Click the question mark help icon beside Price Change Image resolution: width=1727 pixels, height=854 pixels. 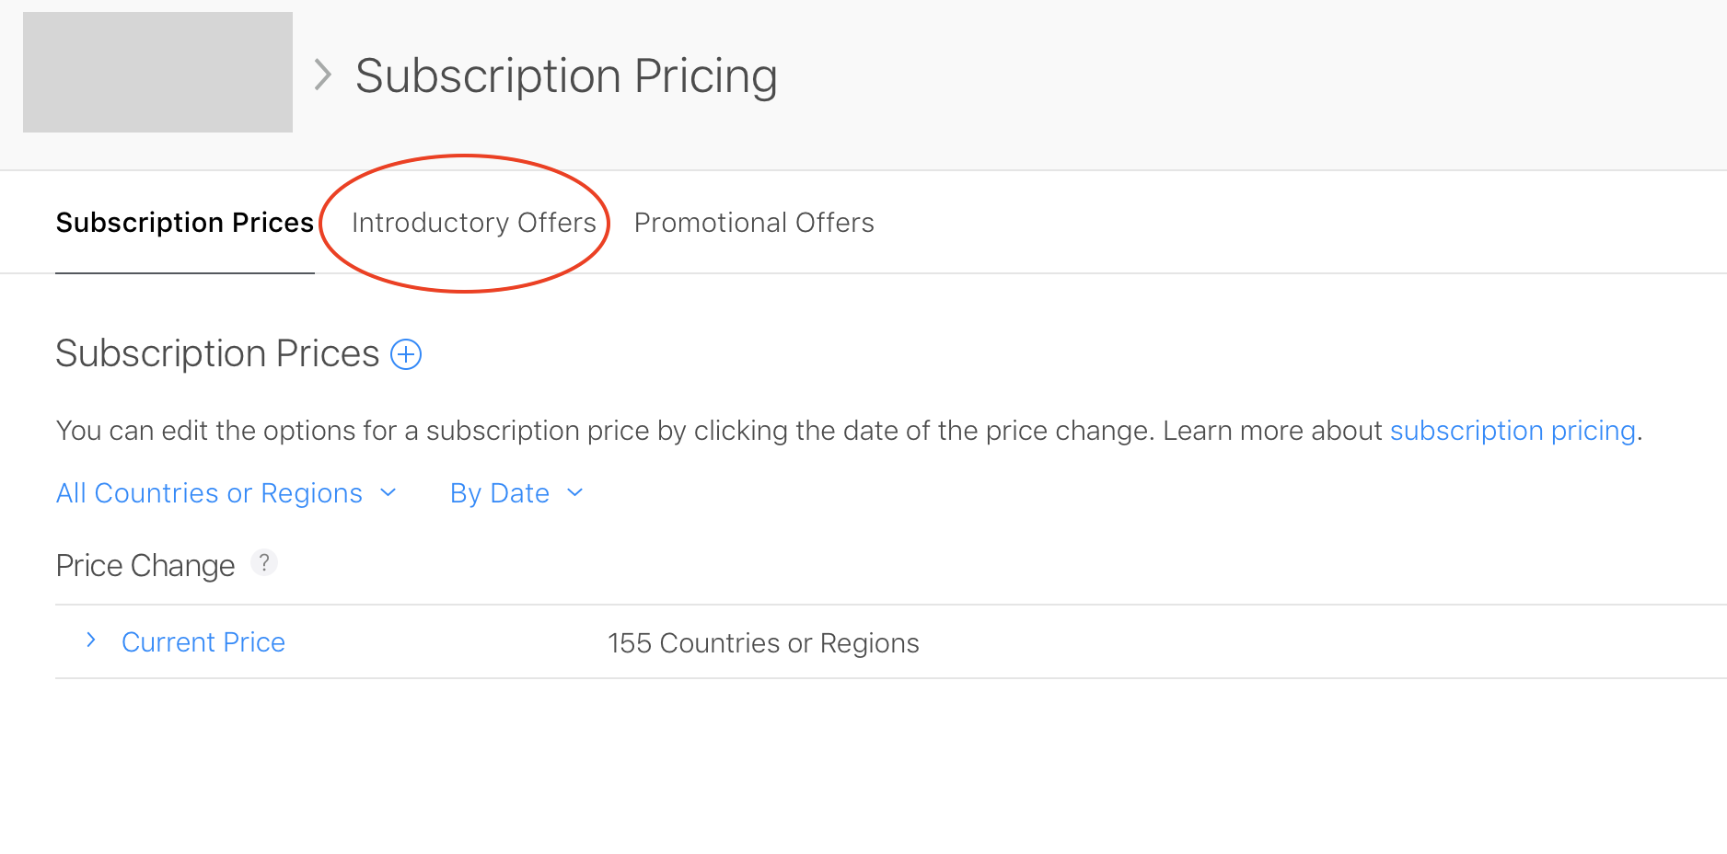click(264, 562)
